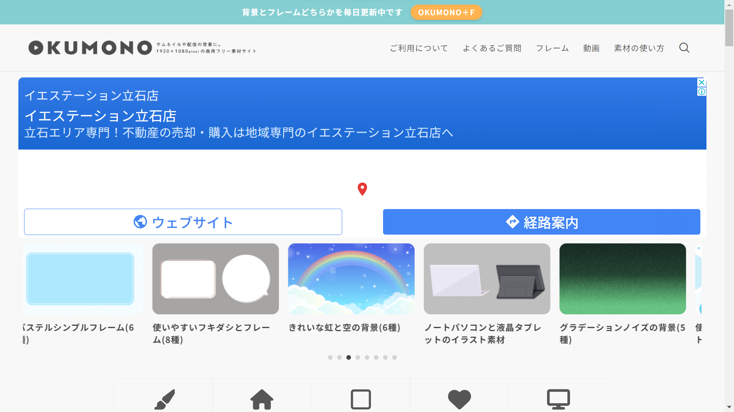Open the rainbow sky background thumbnail

pos(351,278)
